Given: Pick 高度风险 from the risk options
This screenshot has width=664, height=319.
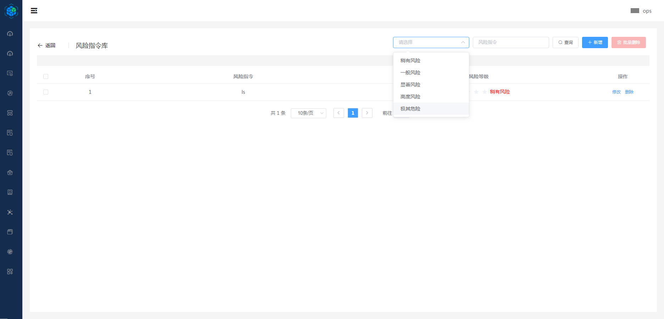Looking at the screenshot, I should [x=410, y=97].
